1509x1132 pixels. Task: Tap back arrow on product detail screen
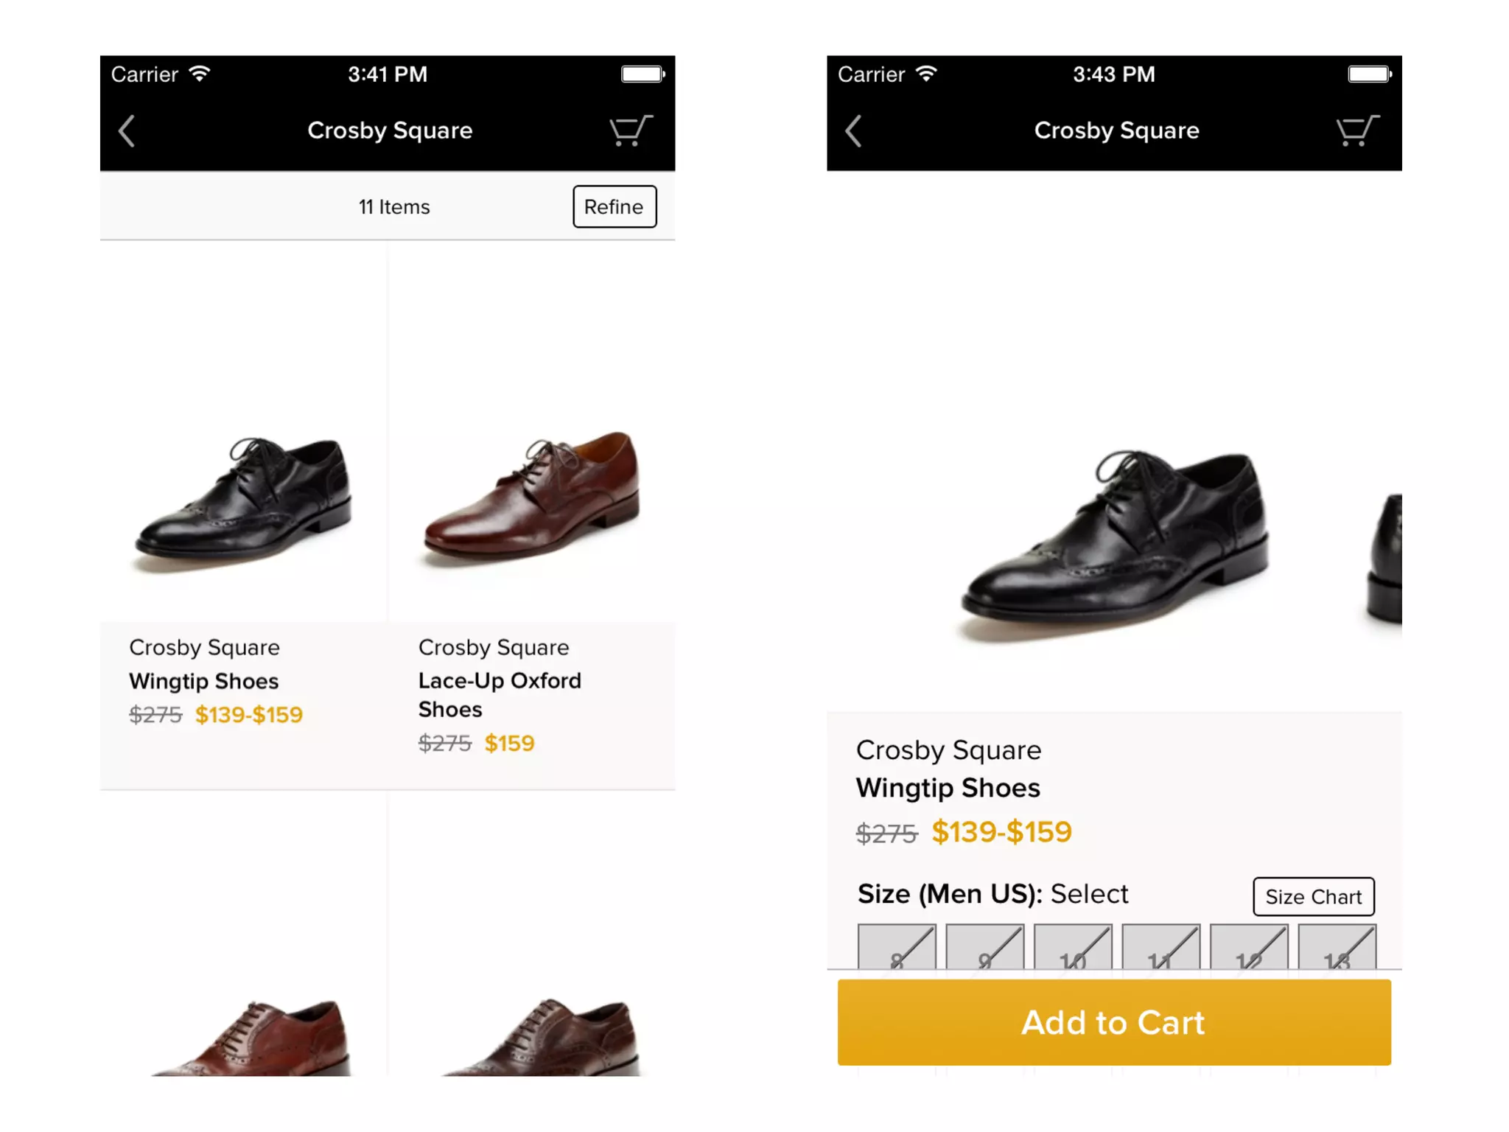[x=853, y=131]
